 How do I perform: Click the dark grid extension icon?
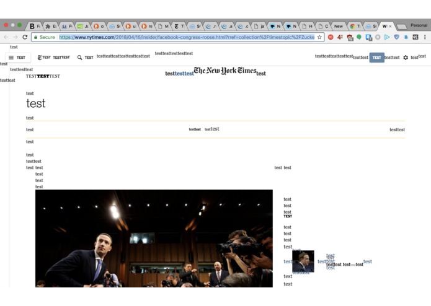[x=415, y=37]
